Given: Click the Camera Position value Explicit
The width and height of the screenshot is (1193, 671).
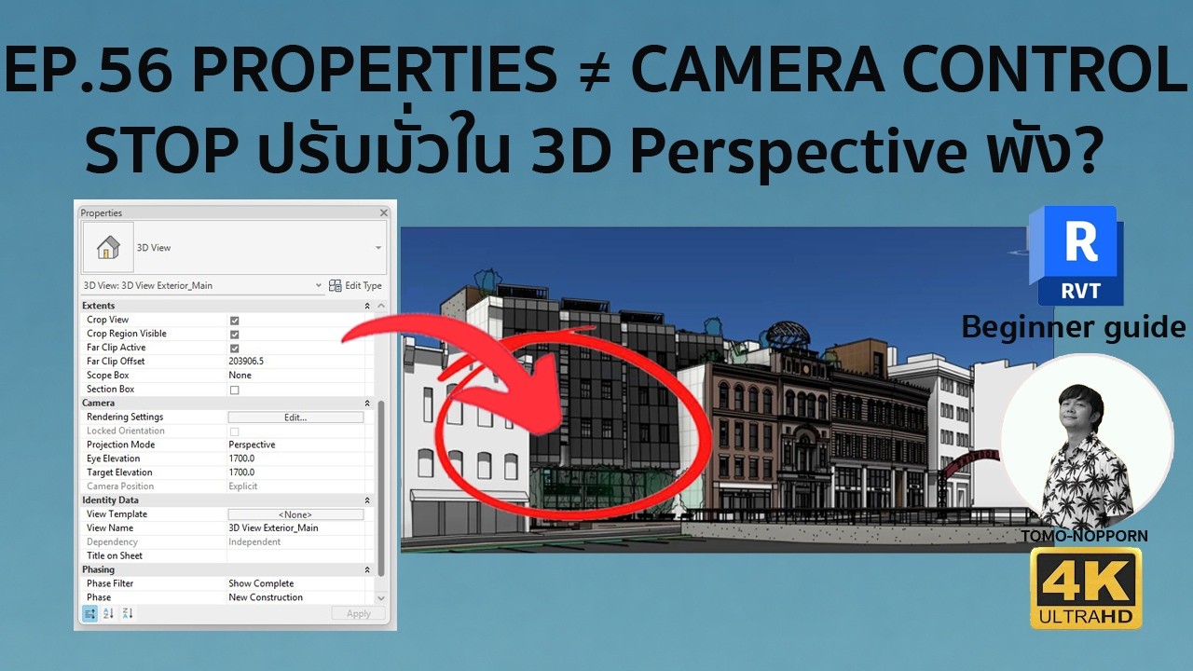Looking at the screenshot, I should [x=242, y=486].
